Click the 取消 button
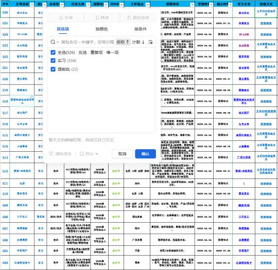Image resolution: width=278 pixels, height=270 pixels. tap(122, 154)
